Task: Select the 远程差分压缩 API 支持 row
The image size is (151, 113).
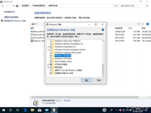Action: (64, 73)
